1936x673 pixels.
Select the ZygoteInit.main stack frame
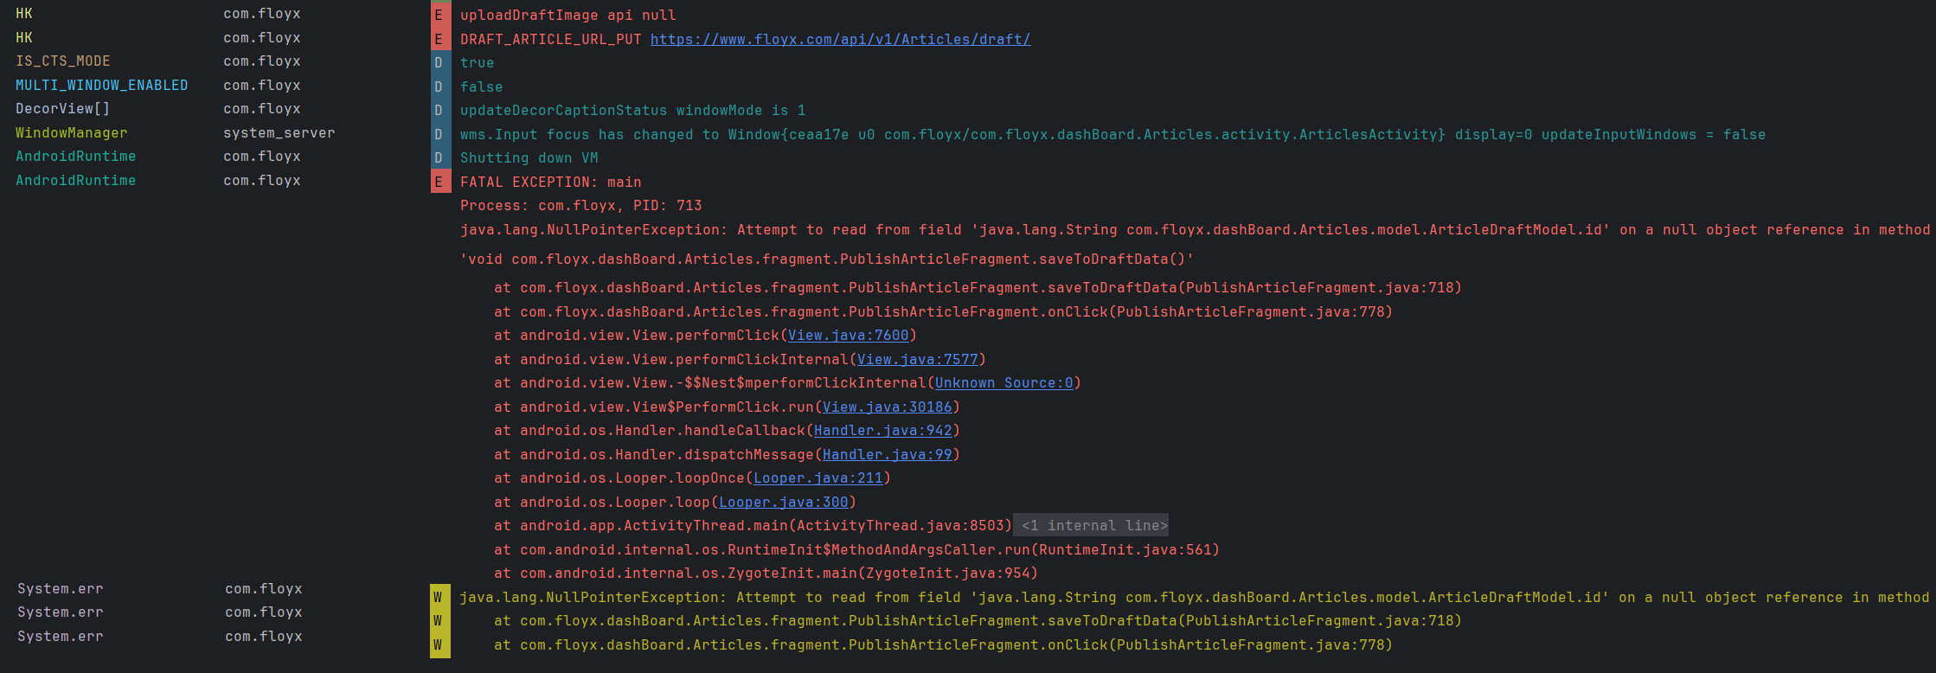[x=766, y=574]
